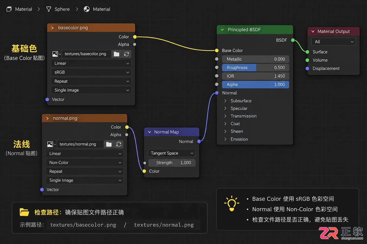Click Alpha output socket of normal.png
The height and width of the screenshot is (244, 367).
[127, 135]
